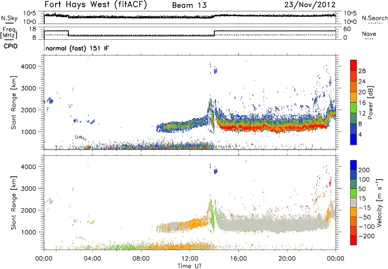Click the date '23/Nov/2012'
Screen dimensions: 388x269
pyautogui.click(x=310, y=5)
